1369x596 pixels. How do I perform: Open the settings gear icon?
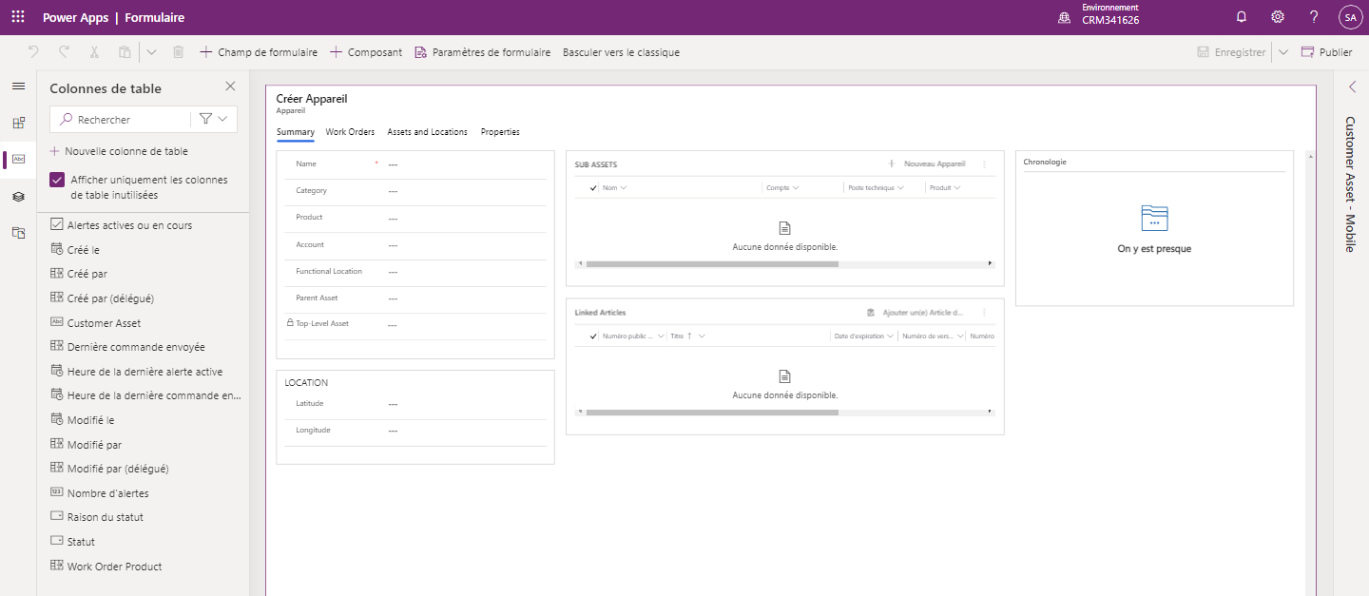[x=1277, y=16]
